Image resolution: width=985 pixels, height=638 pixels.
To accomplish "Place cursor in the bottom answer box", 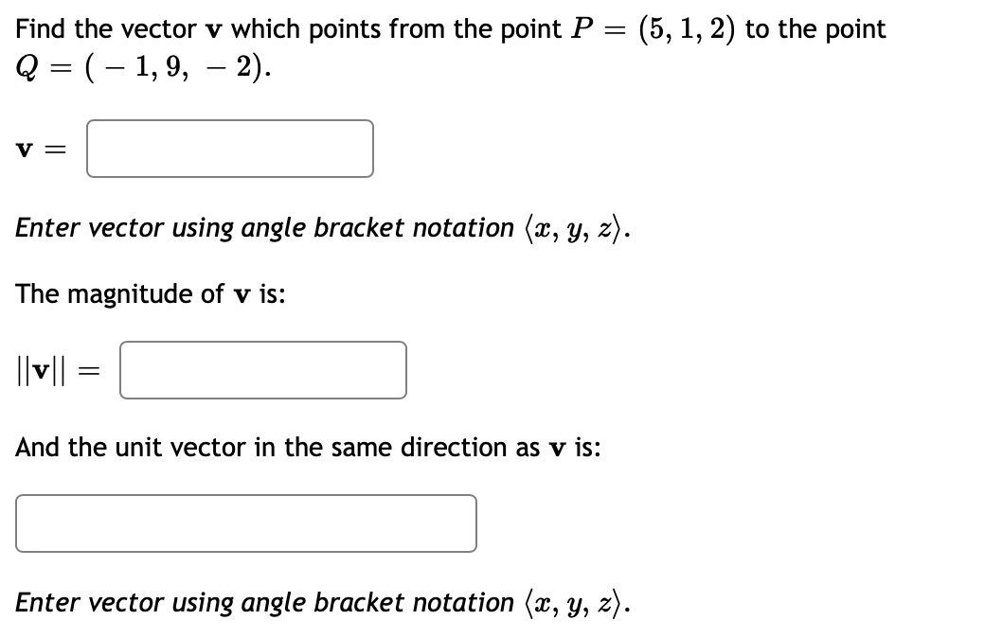I will [246, 523].
